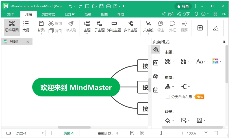Open export options dropdown arrow
The image size is (230, 139).
[x=120, y=6]
